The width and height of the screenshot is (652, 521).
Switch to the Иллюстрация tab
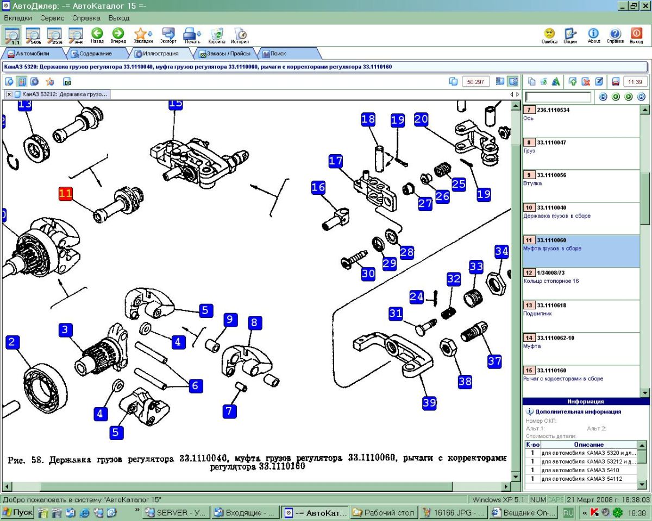(x=160, y=54)
